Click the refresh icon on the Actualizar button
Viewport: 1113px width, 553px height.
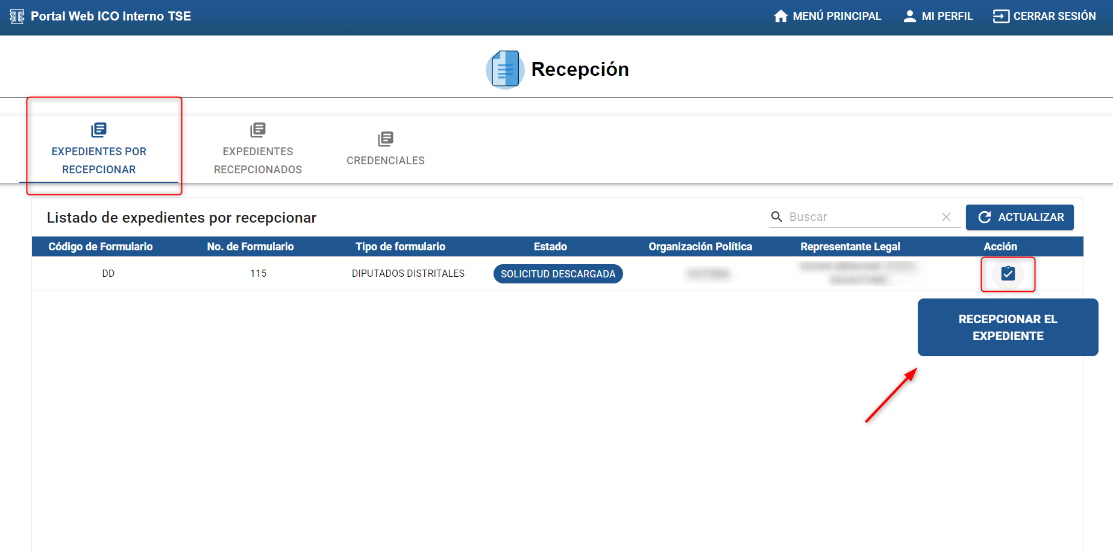tap(986, 217)
